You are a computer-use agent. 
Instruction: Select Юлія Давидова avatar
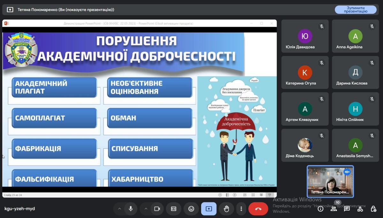click(305, 36)
